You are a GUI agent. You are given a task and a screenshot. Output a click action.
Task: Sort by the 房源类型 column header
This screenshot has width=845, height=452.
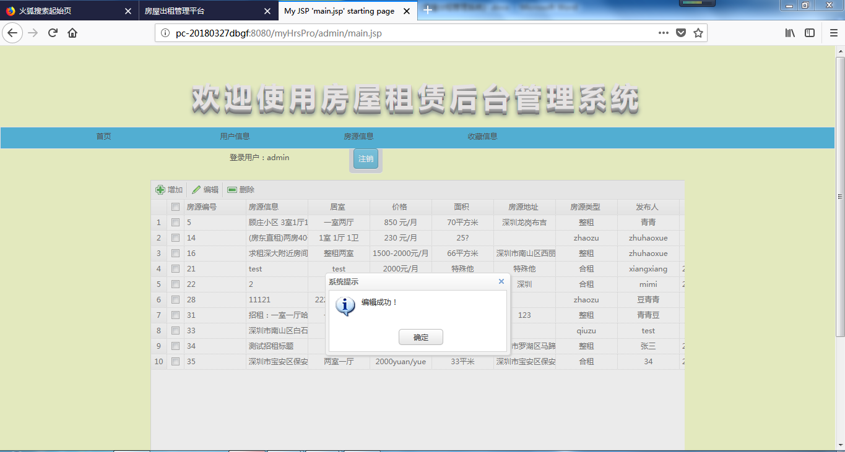click(586, 207)
